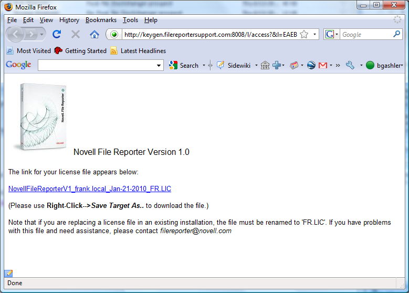Click the filereporter@novell.com email text
The height and width of the screenshot is (293, 409).
coord(196,231)
